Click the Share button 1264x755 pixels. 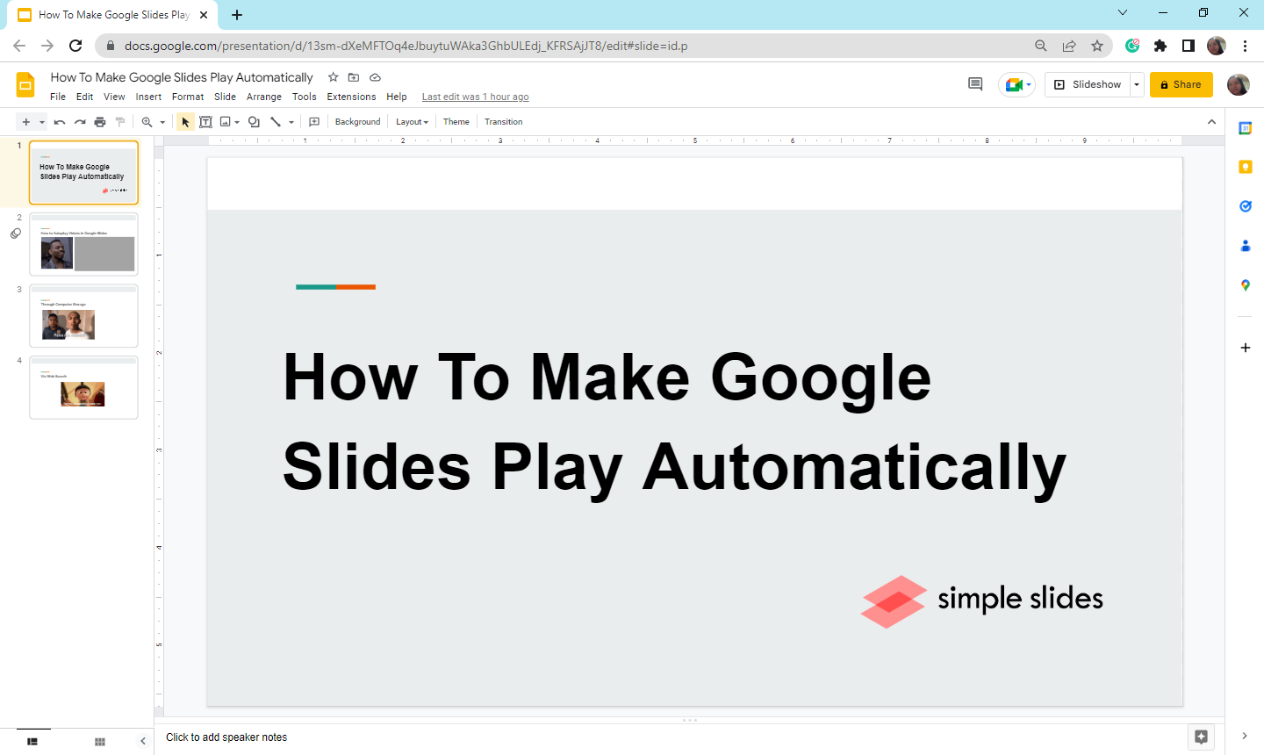tap(1181, 84)
